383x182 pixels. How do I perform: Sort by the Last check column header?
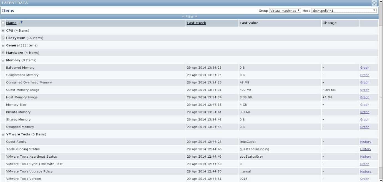(x=196, y=23)
